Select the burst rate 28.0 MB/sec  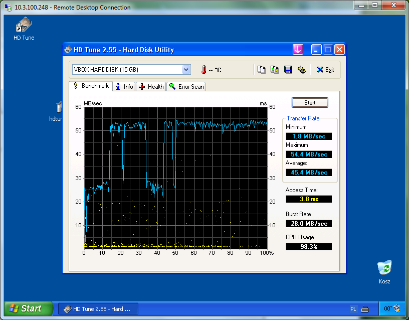(x=309, y=223)
